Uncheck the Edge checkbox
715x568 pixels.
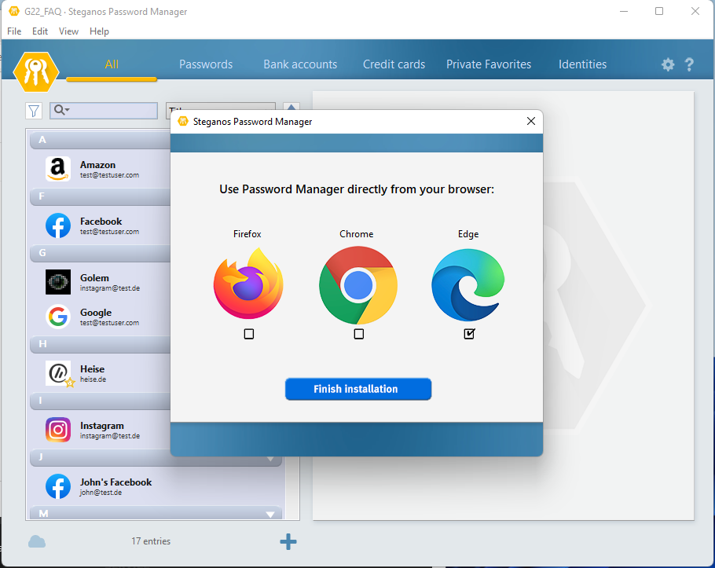pos(469,334)
